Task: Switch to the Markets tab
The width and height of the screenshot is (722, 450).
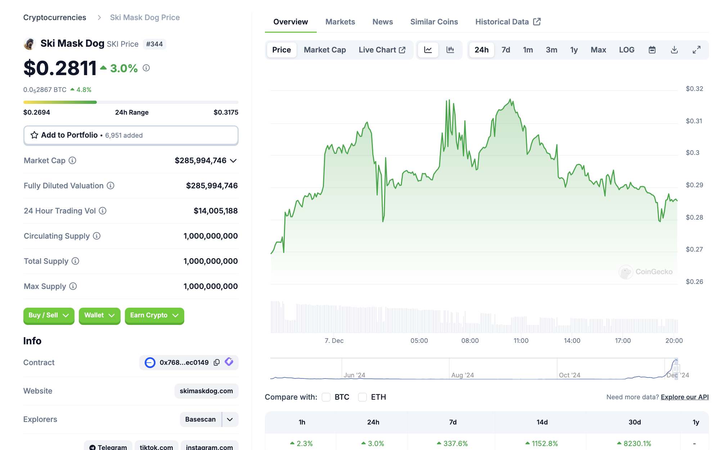Action: click(340, 22)
